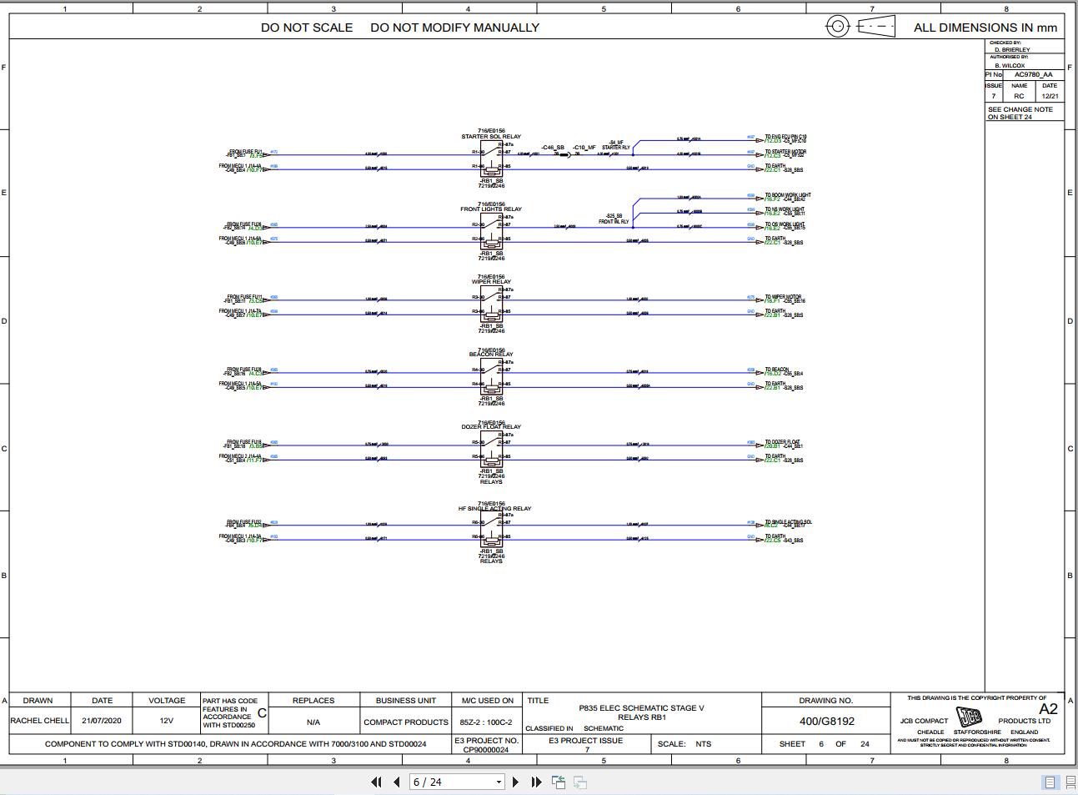
Task: Advance to the next page
Action: point(515,782)
